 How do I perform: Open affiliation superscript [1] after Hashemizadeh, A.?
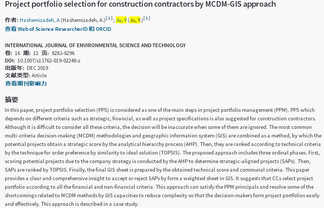pos(109,18)
